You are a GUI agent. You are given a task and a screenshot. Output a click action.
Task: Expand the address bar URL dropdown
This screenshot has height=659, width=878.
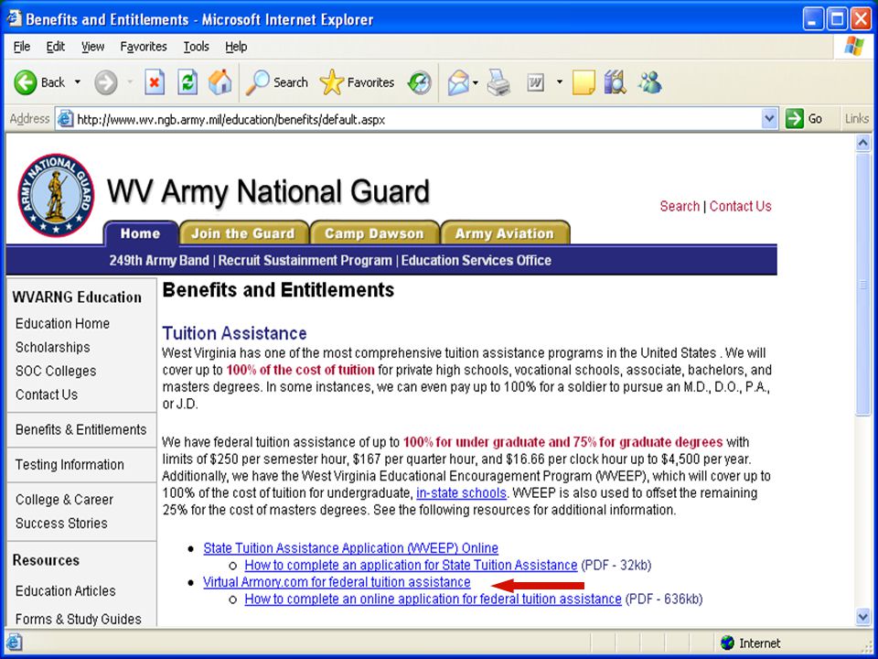pos(769,119)
